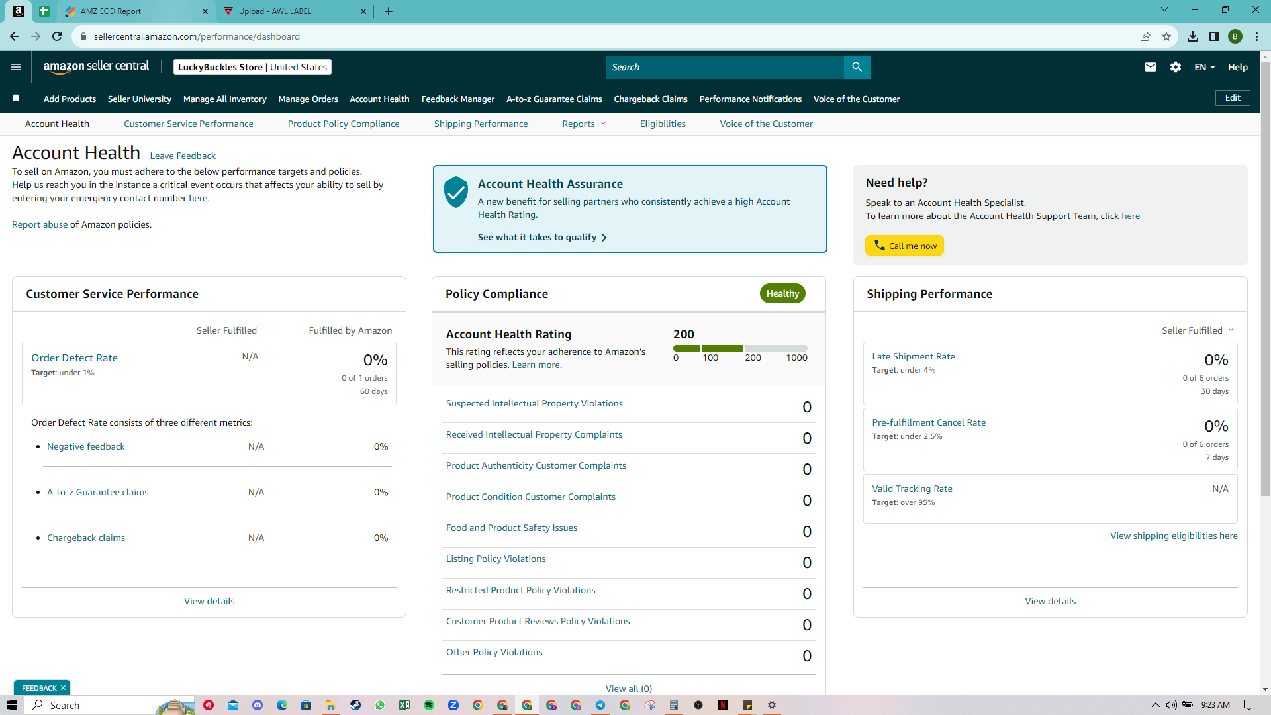The image size is (1271, 715).
Task: Switch to the AMZ EOD Report tab
Action: click(136, 11)
